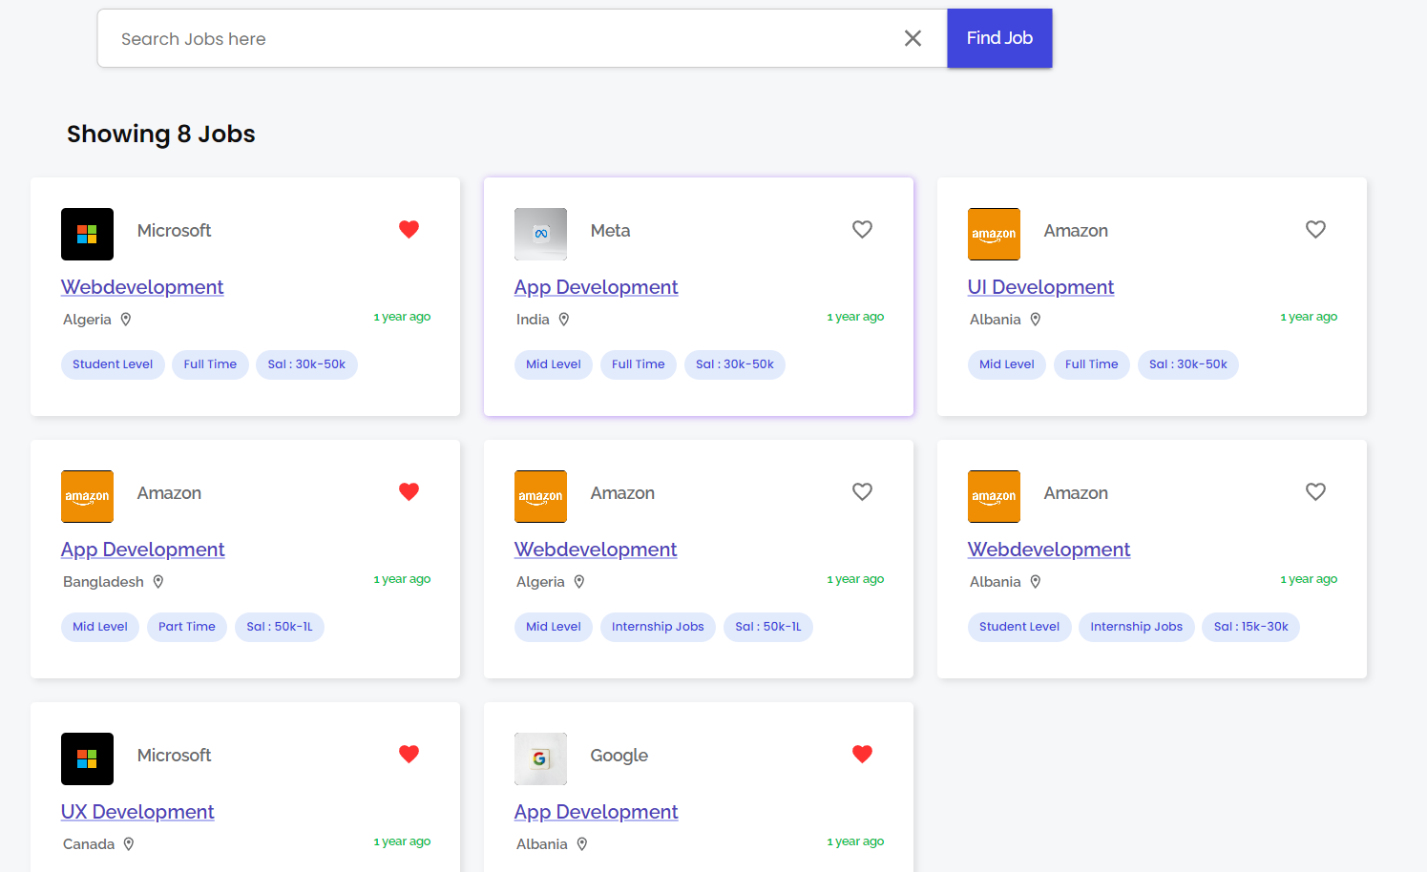This screenshot has height=872, width=1427.
Task: Click Amazon logo on Algeria Webdevelopment card
Action: [540, 496]
